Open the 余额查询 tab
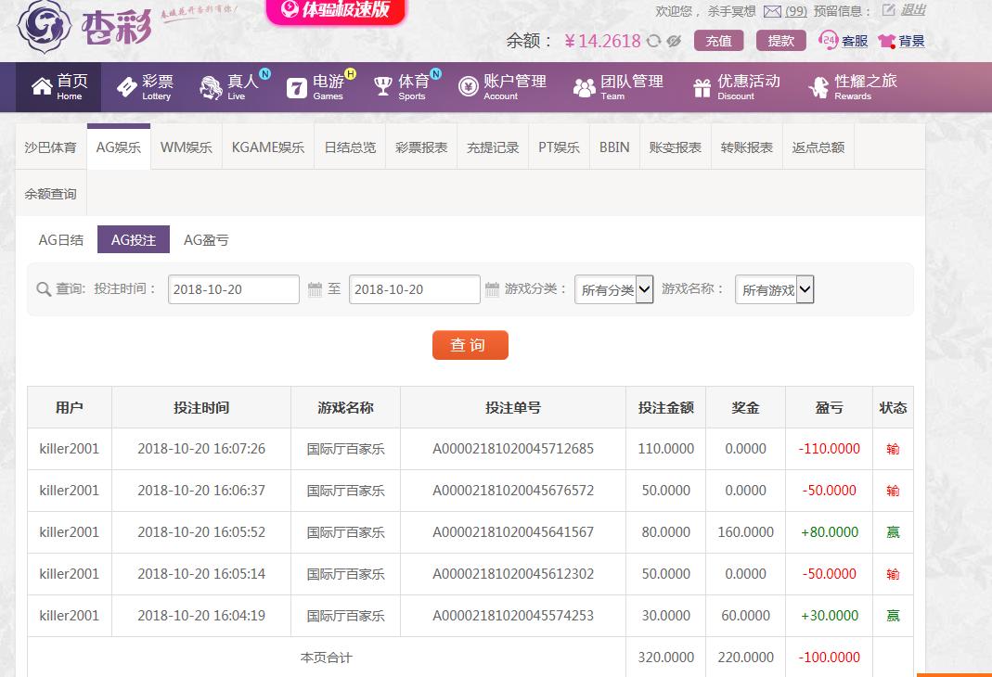The height and width of the screenshot is (677, 992). click(51, 194)
